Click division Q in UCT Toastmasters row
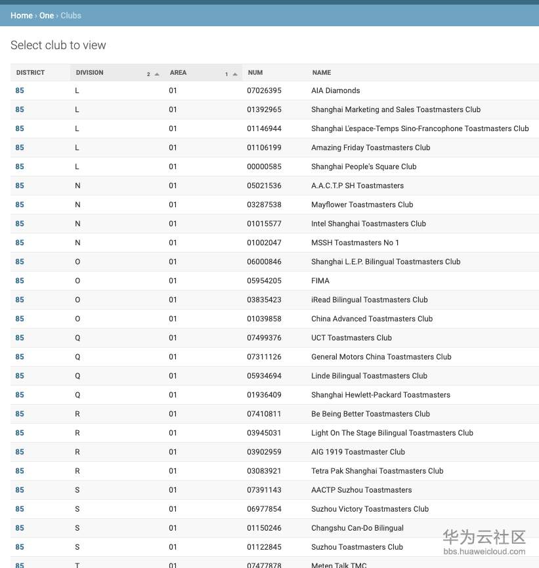This screenshot has width=539, height=568. point(77,338)
